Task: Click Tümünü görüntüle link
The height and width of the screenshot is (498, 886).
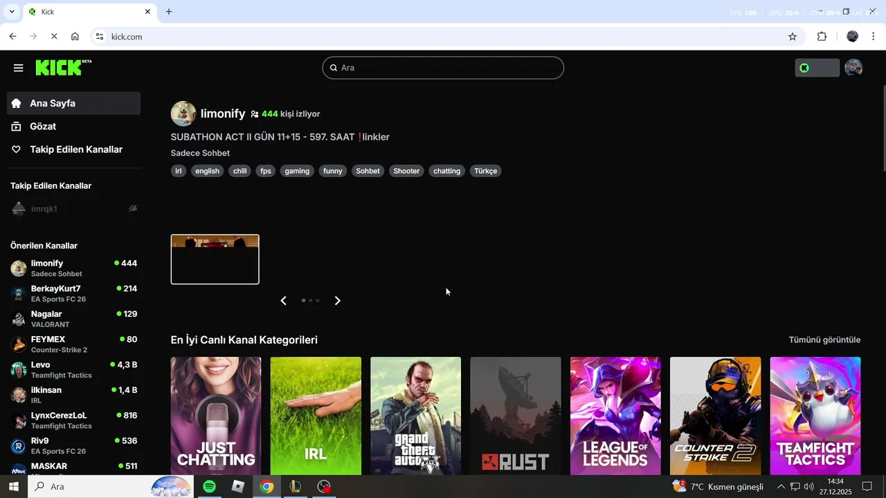Action: 824,340
